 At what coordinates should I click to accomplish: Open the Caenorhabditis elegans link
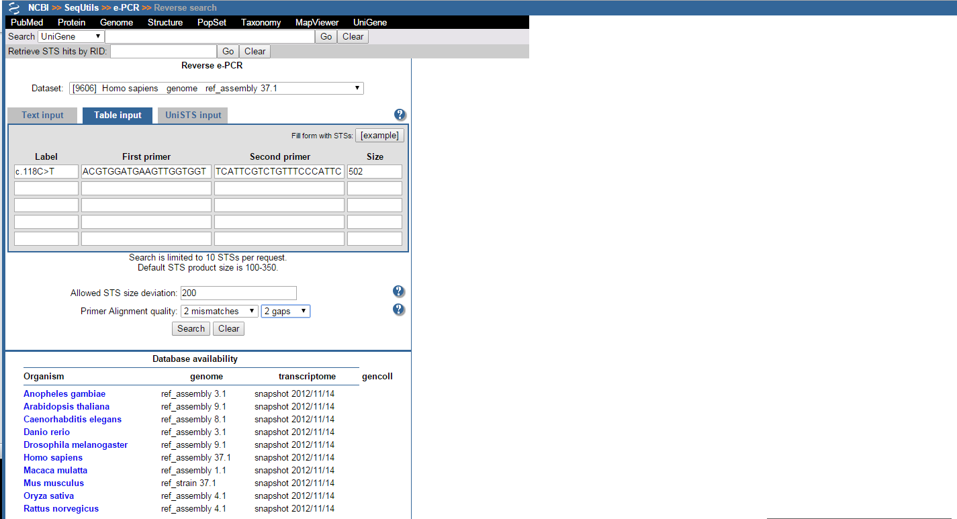coord(73,420)
